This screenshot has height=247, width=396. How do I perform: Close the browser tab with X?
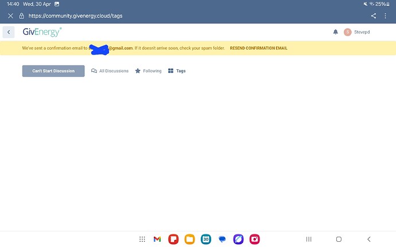pyautogui.click(x=10, y=16)
